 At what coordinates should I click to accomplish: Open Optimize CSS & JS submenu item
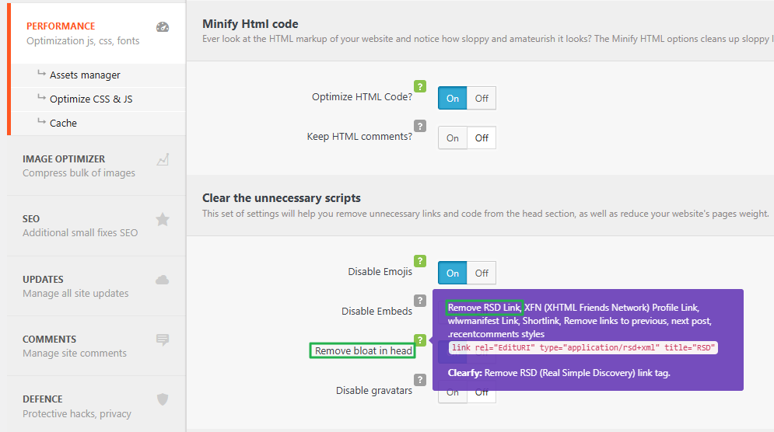click(x=91, y=99)
